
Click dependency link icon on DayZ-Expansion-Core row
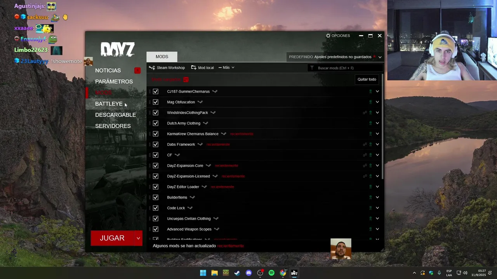point(365,165)
